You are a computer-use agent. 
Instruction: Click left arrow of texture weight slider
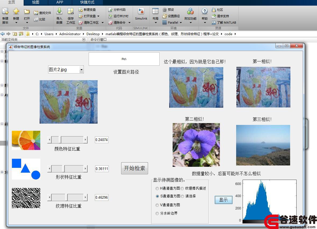coord(49,197)
